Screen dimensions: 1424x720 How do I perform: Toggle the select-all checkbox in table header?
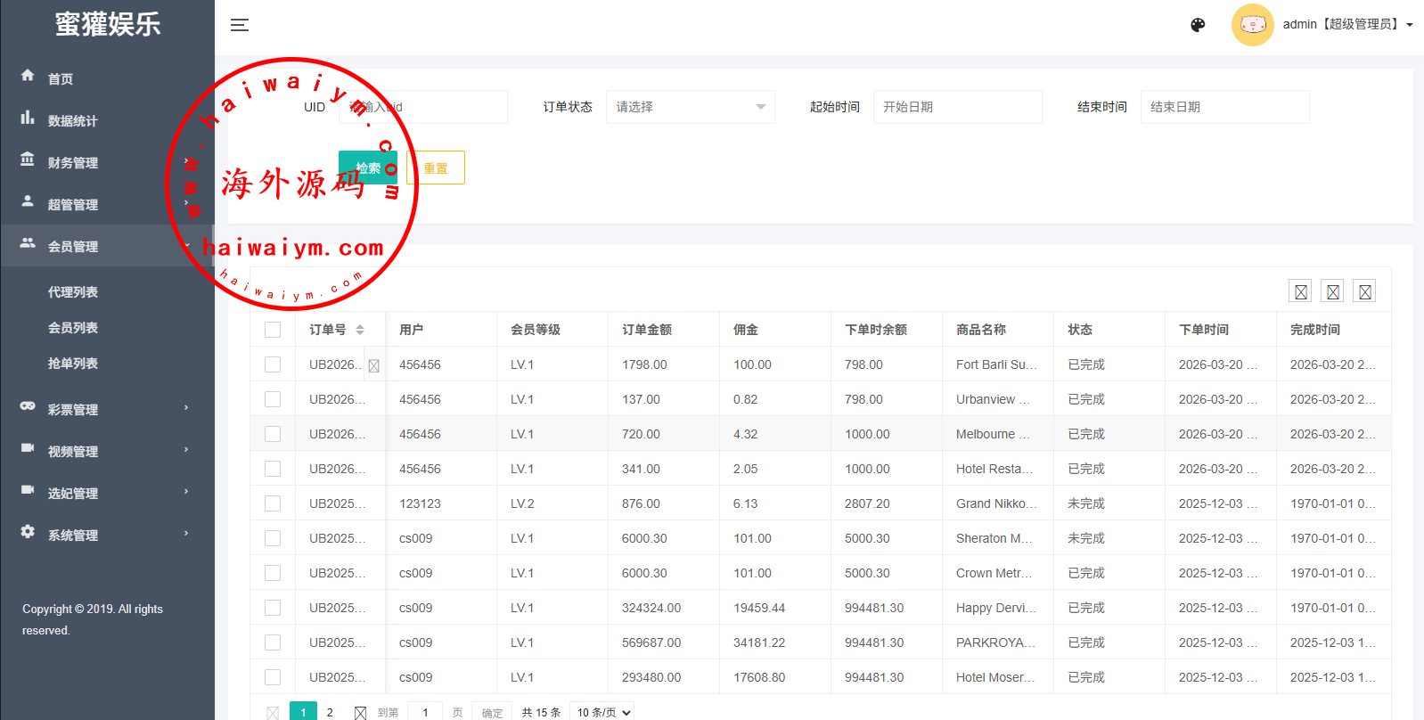tap(273, 330)
